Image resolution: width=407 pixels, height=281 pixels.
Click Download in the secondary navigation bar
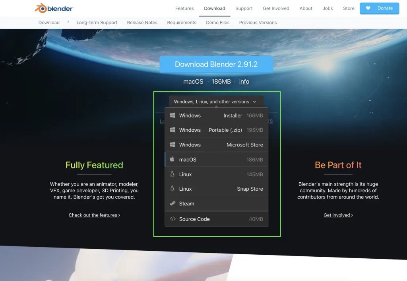coord(49,23)
